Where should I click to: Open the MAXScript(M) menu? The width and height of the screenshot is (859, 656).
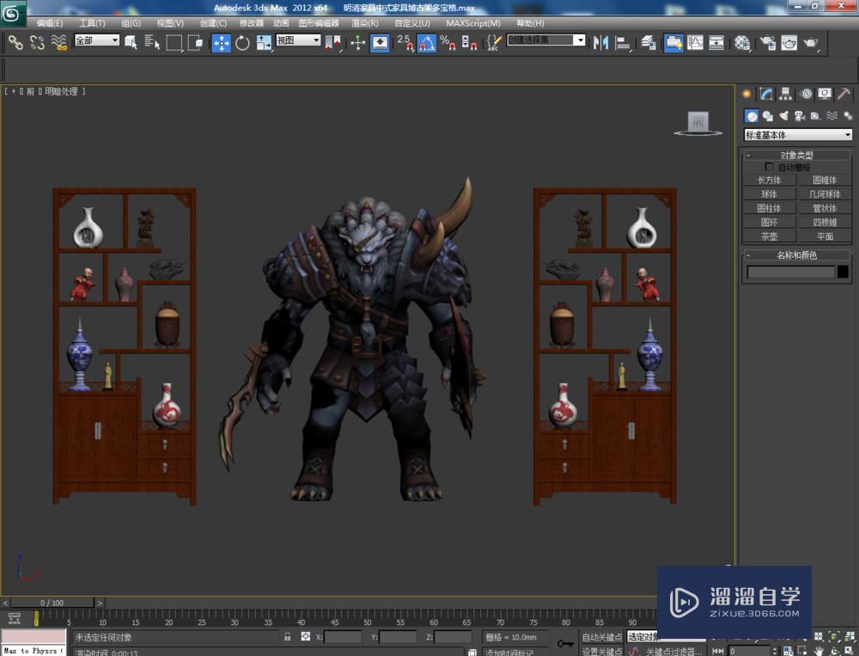coord(474,23)
